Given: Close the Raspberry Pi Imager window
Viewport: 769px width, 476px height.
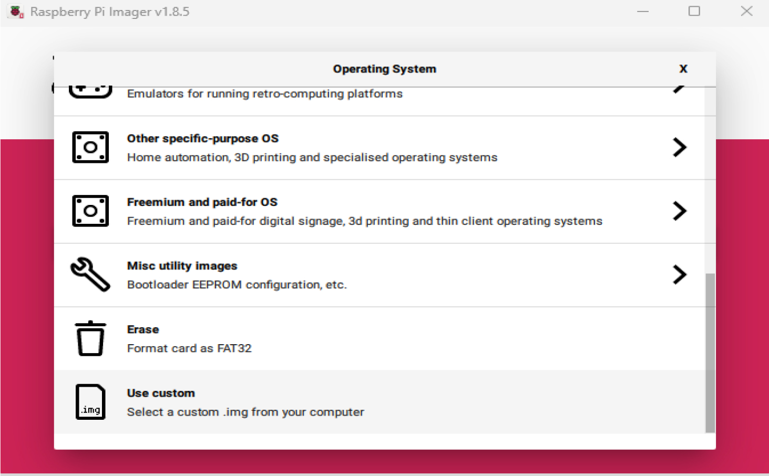Looking at the screenshot, I should [746, 11].
